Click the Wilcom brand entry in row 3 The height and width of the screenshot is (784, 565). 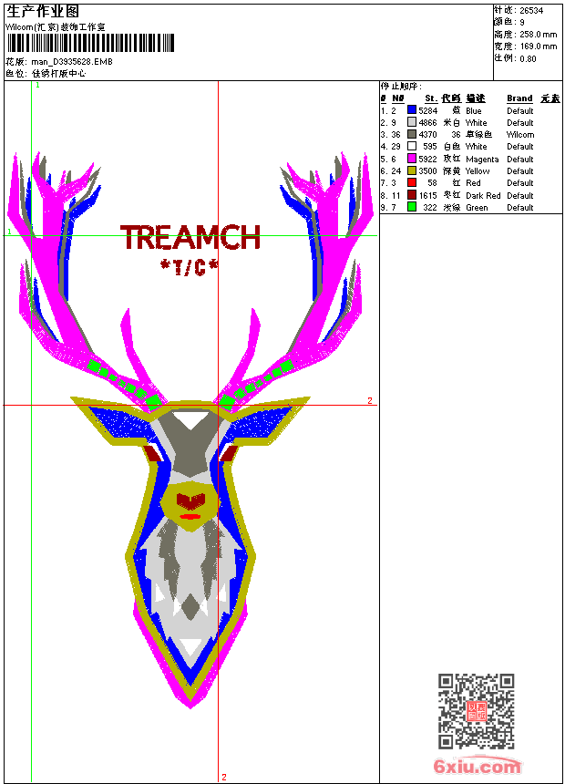click(519, 134)
